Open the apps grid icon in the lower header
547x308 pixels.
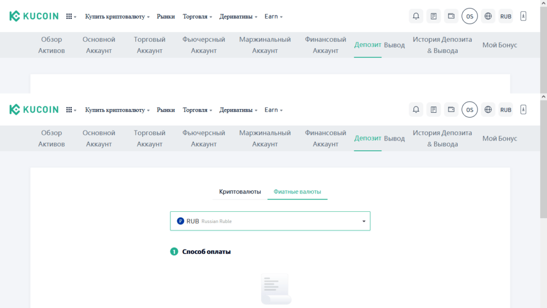[x=69, y=110]
